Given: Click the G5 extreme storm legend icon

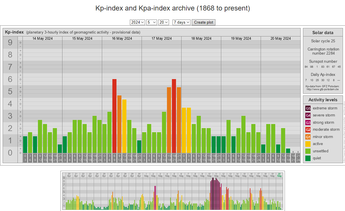Looking at the screenshot, I should click(x=308, y=108).
